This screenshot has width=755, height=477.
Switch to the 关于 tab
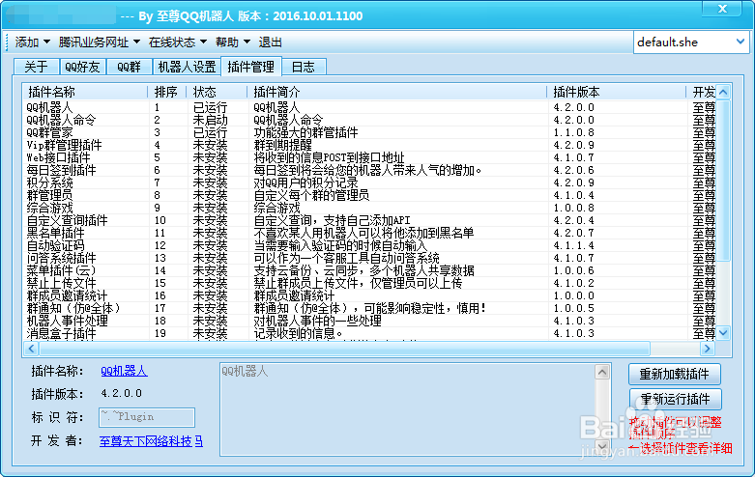coord(36,67)
